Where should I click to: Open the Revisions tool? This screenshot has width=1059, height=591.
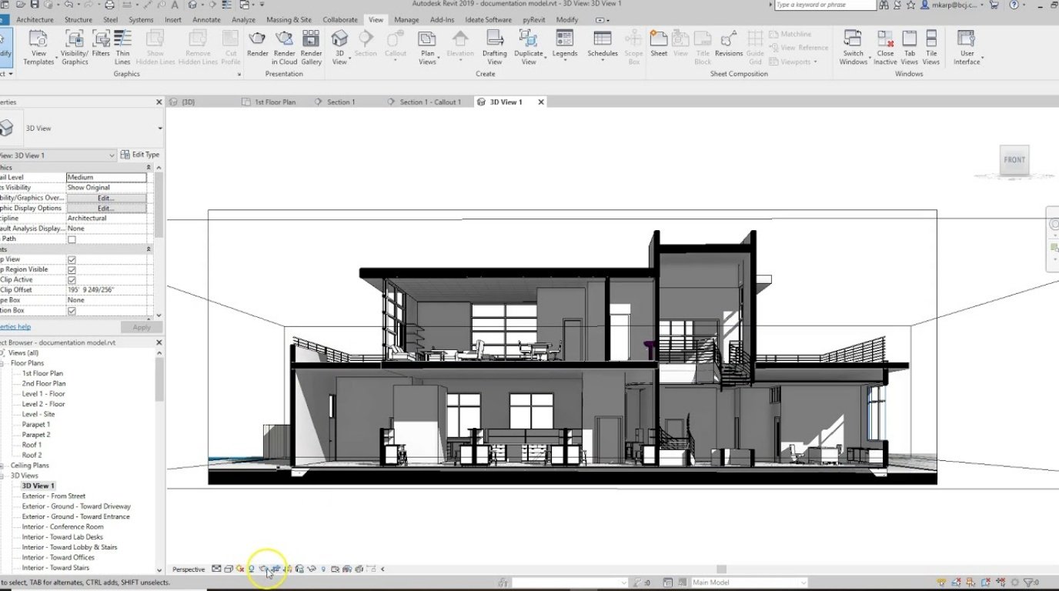coord(728,44)
